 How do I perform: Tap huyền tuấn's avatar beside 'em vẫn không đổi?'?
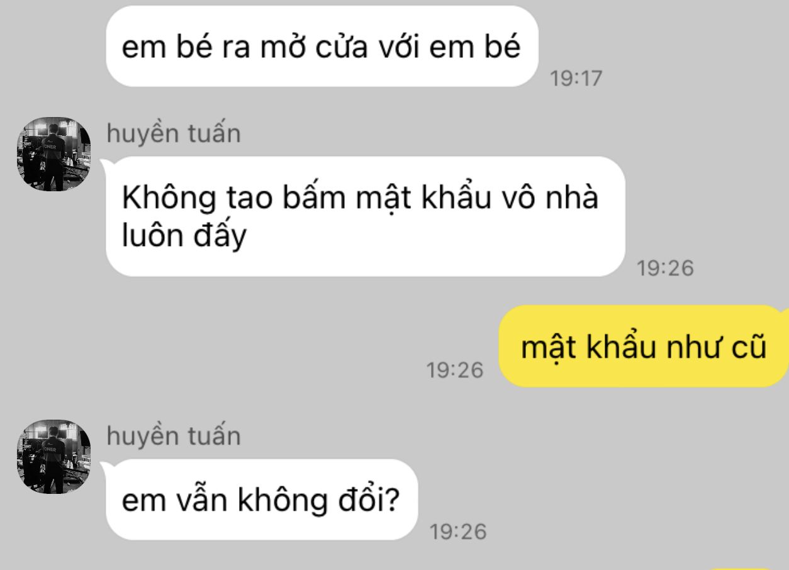(x=53, y=457)
